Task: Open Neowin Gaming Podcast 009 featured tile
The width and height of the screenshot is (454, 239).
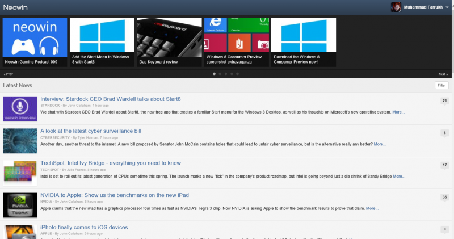Action: pos(35,42)
